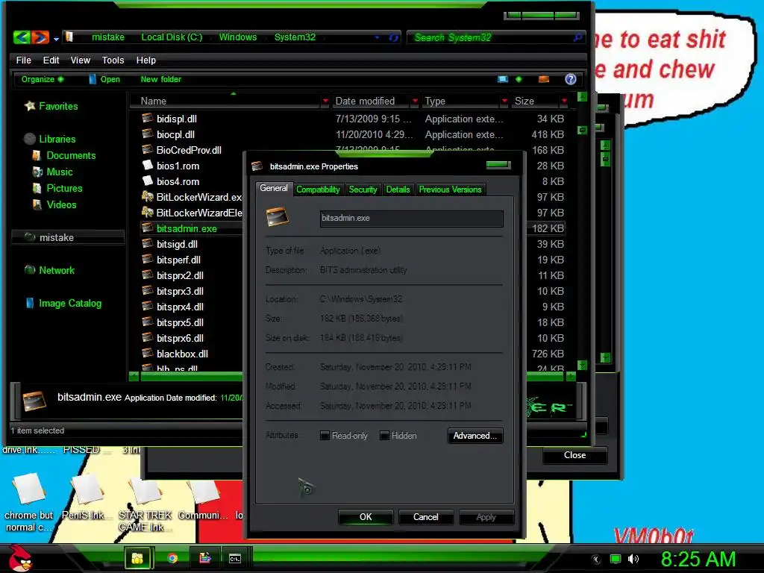Click the search magnifier icon
Image resolution: width=764 pixels, height=573 pixels.
(x=578, y=37)
